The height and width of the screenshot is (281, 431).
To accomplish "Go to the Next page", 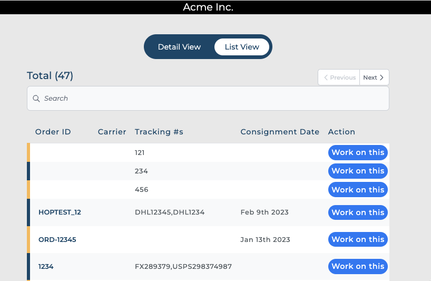I will [x=374, y=77].
